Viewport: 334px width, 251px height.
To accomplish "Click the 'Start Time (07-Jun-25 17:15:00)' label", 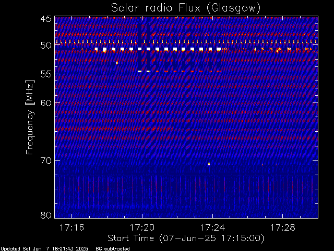I will click(186, 238).
